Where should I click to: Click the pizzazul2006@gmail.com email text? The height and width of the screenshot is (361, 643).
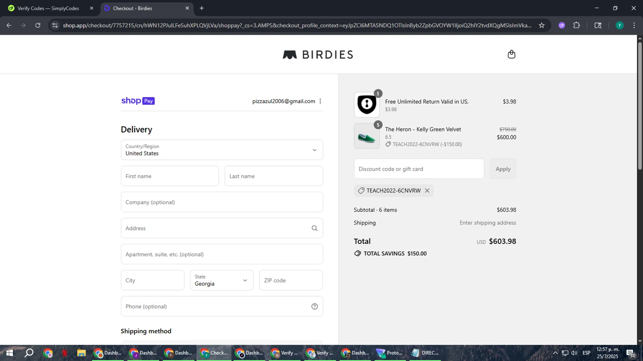point(284,101)
